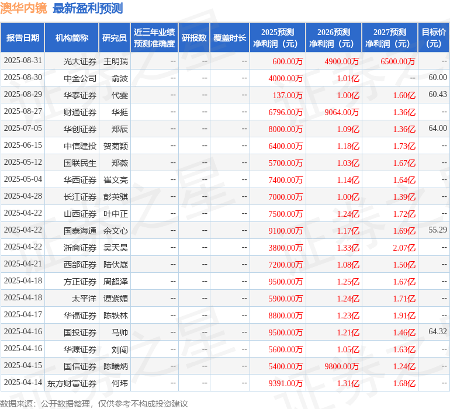Viewport: 450px width, 409px height.
Task: Click the 最新盈利预测 heading
Action: click(88, 8)
